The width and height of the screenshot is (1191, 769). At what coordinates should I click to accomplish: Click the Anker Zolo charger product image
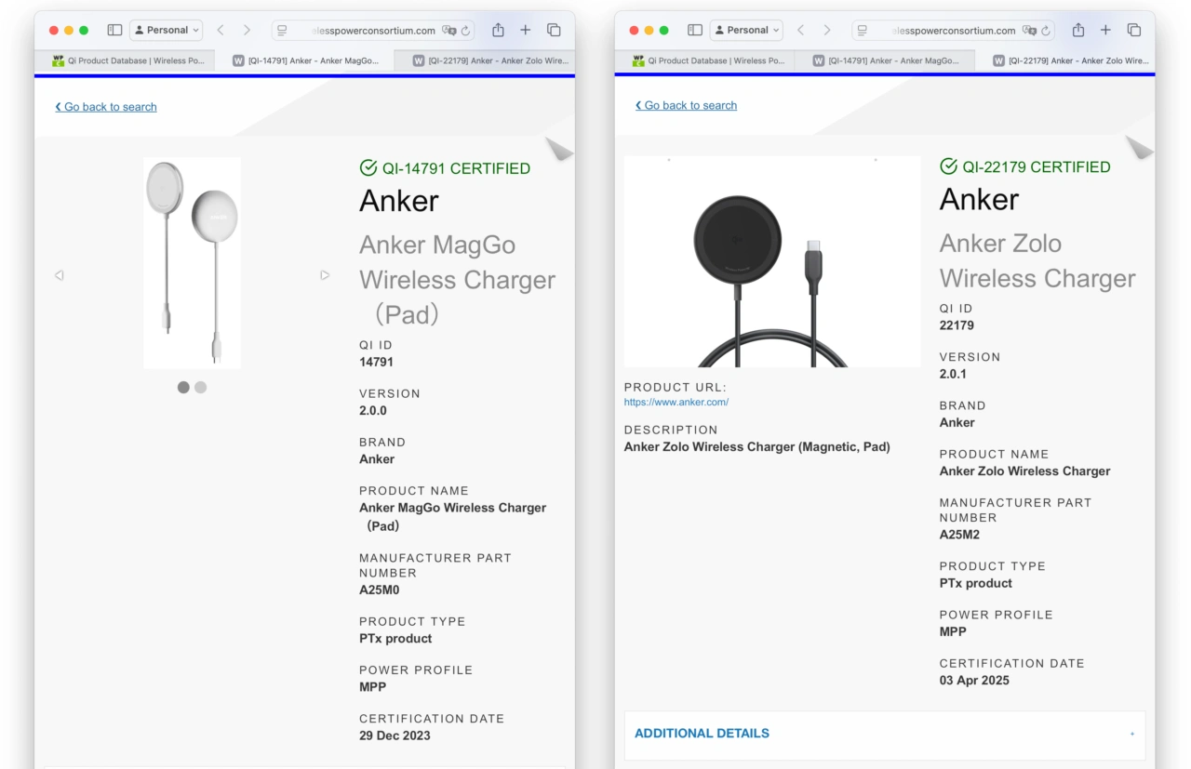pos(771,262)
